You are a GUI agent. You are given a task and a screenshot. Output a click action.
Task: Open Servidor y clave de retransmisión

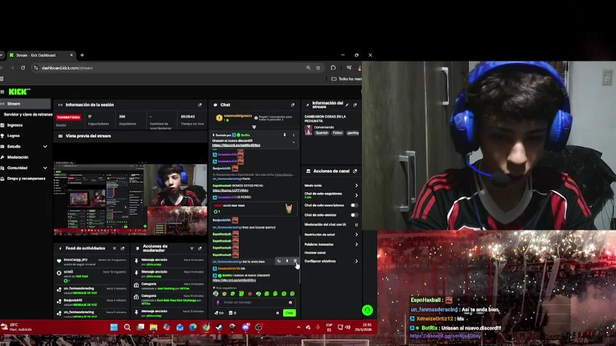(x=28, y=114)
